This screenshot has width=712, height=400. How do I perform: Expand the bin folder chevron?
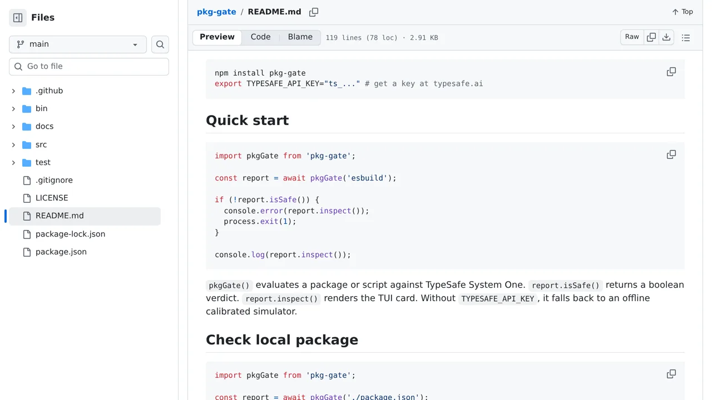pos(13,109)
